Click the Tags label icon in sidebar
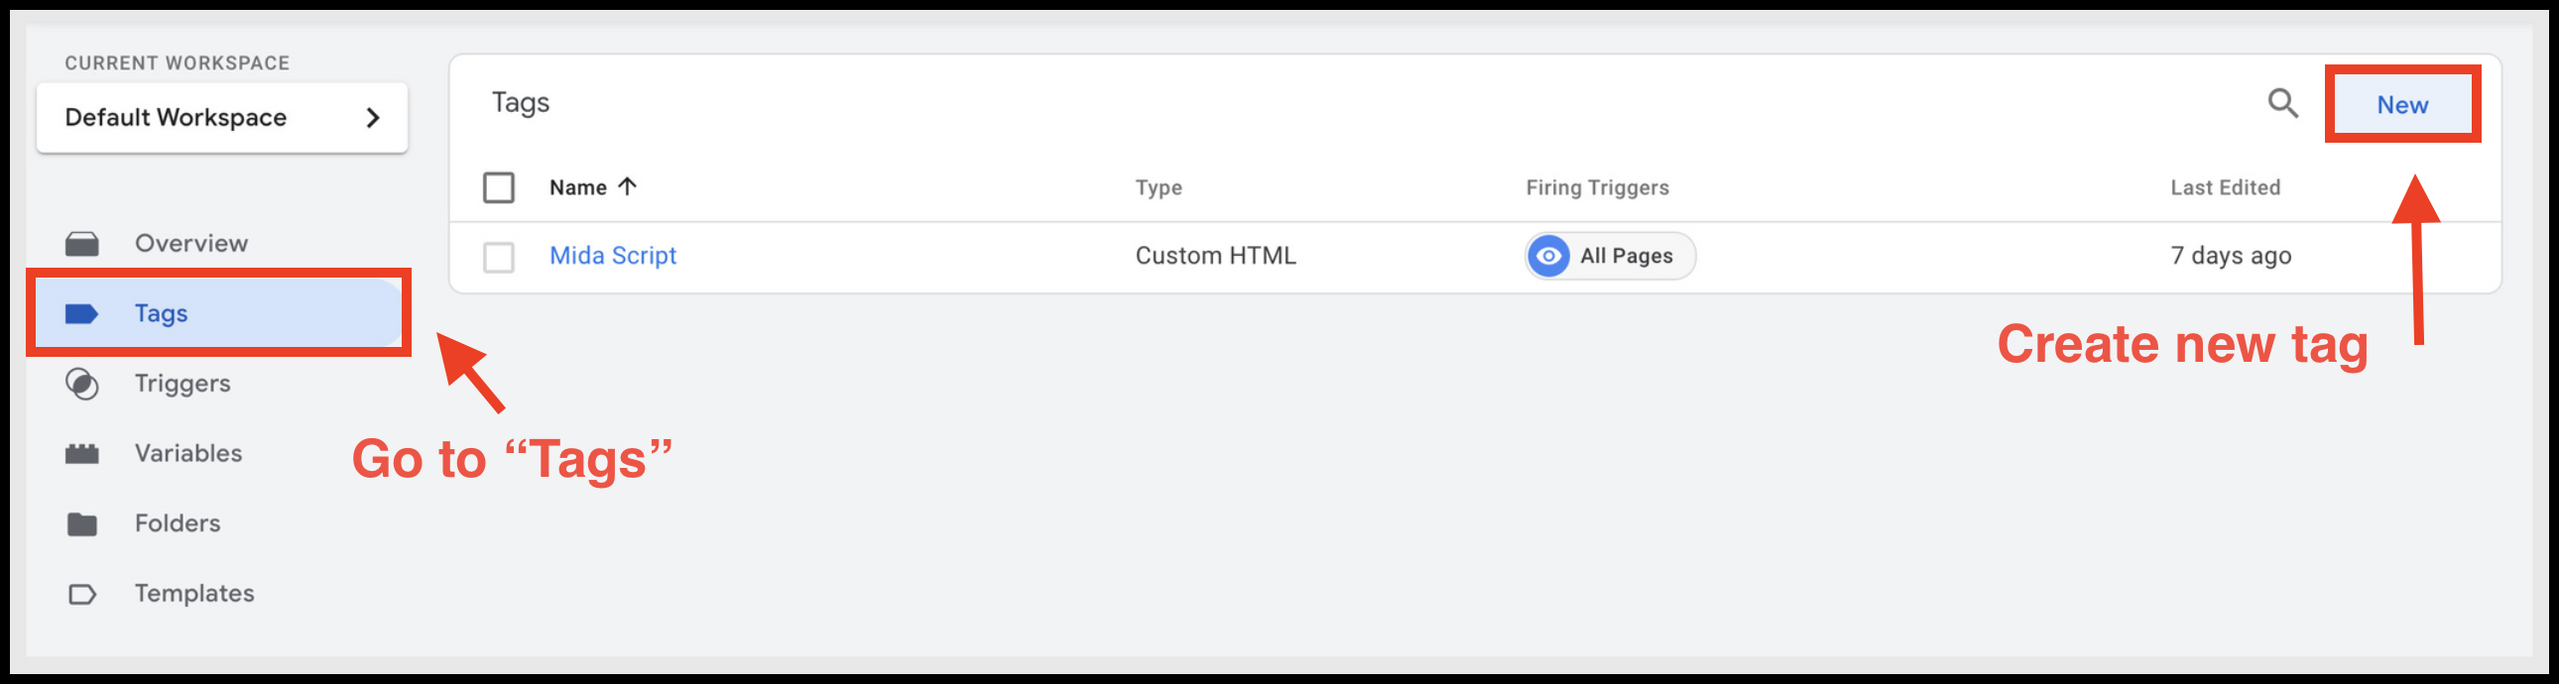The image size is (2559, 684). tap(81, 314)
